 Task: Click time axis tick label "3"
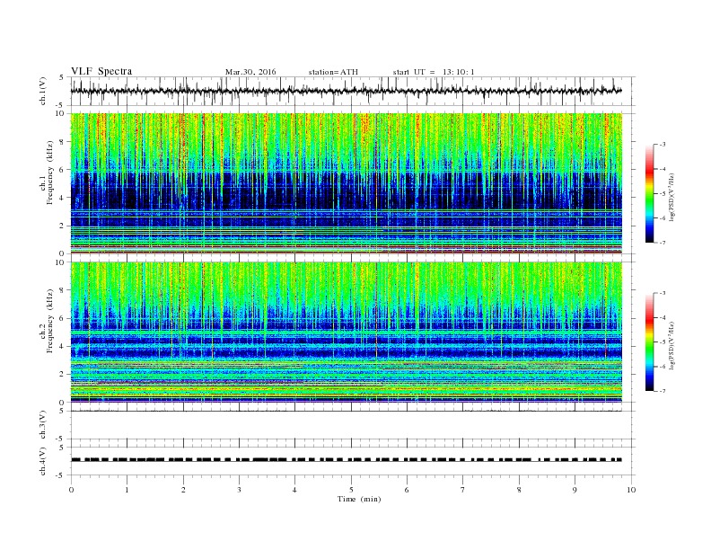pos(239,490)
